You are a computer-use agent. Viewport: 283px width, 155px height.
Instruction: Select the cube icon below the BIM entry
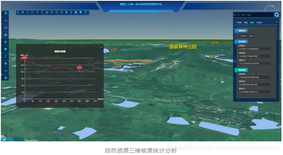6,78
